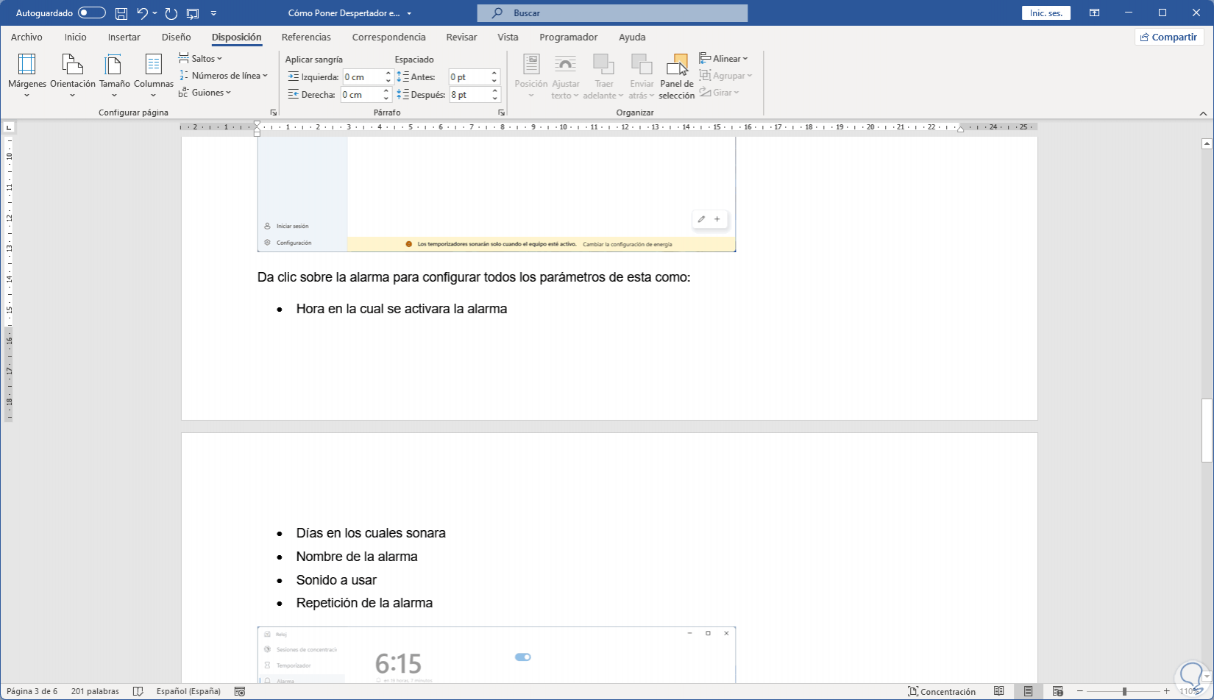Open the document title dropdown arrow

[x=409, y=13]
